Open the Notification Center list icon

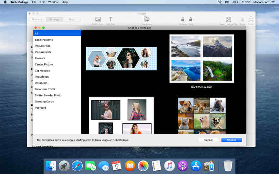[x=273, y=2]
